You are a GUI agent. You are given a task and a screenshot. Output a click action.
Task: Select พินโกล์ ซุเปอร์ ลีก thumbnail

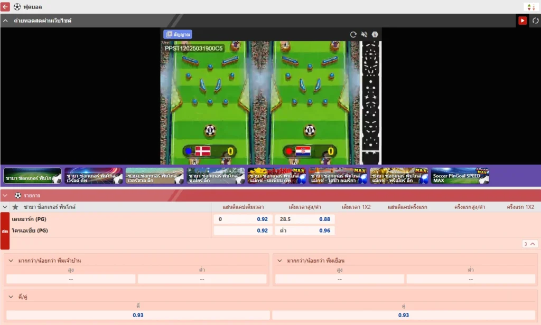click(216, 176)
